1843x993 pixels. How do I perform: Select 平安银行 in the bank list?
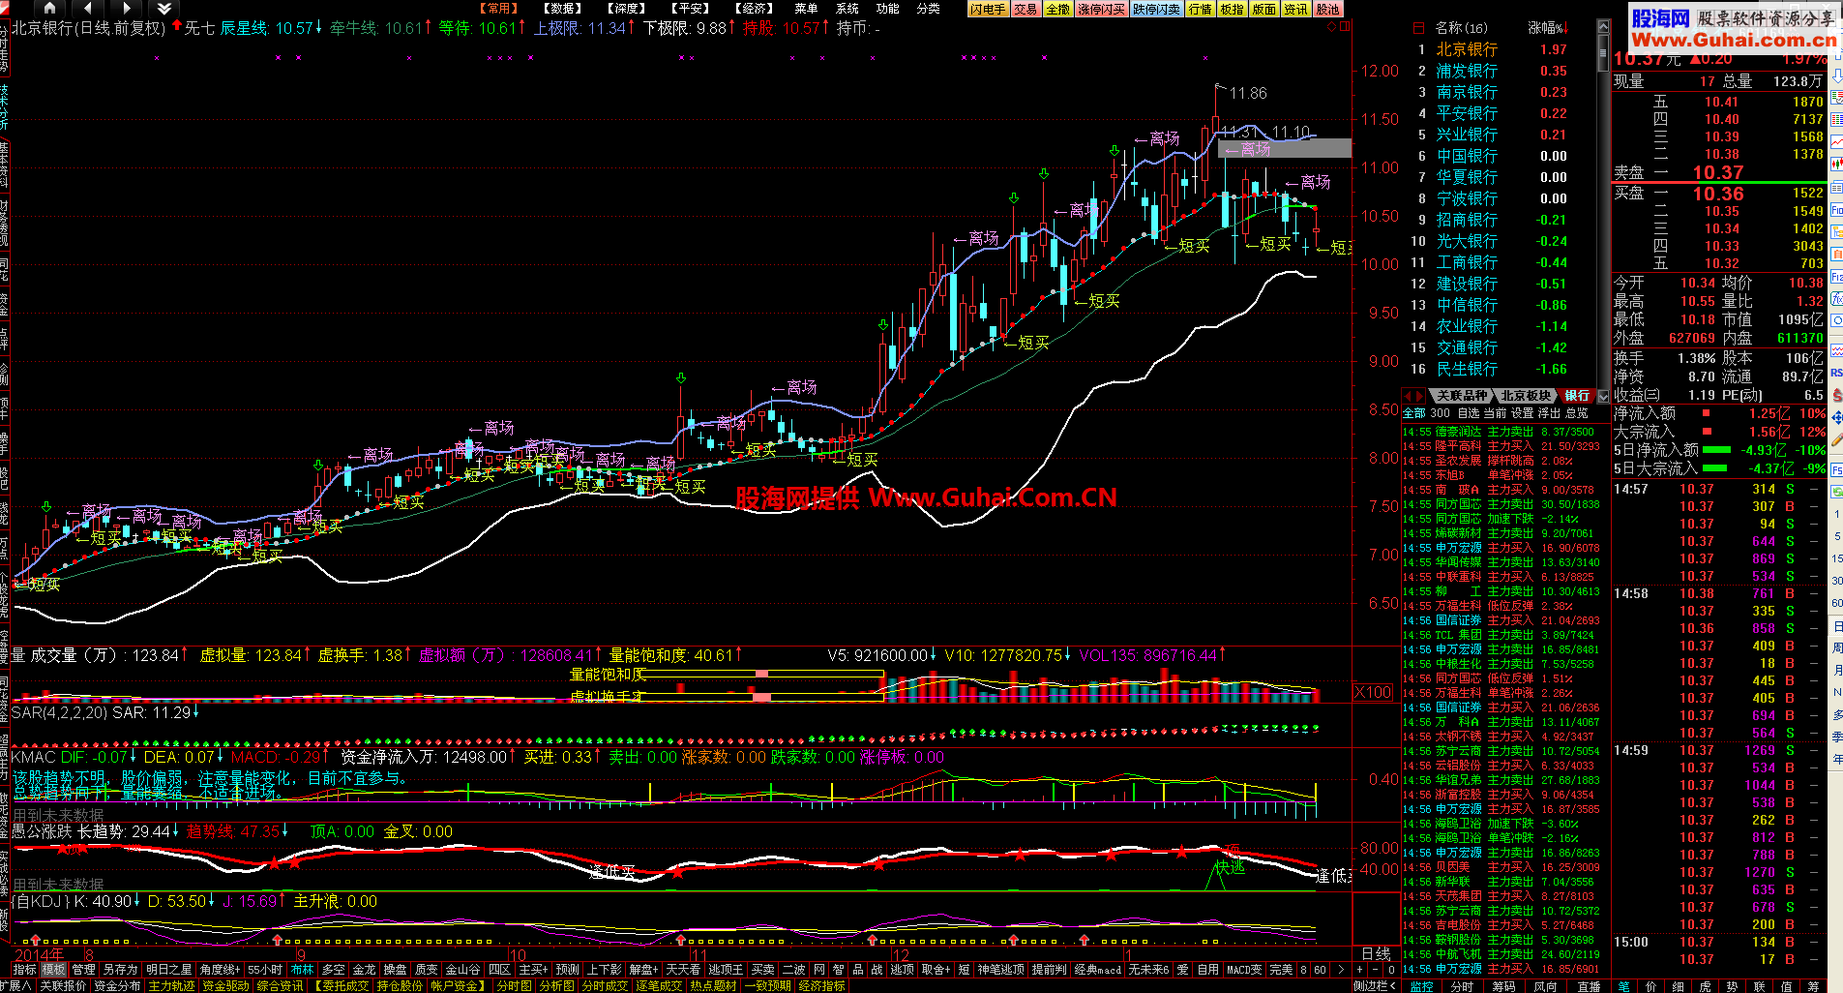point(1466,113)
